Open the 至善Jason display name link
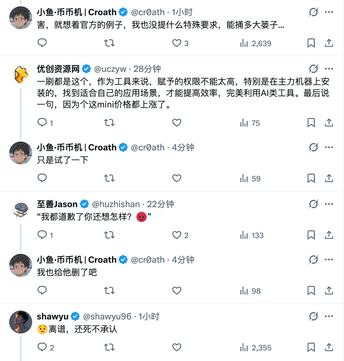The width and height of the screenshot is (344, 361). click(57, 204)
